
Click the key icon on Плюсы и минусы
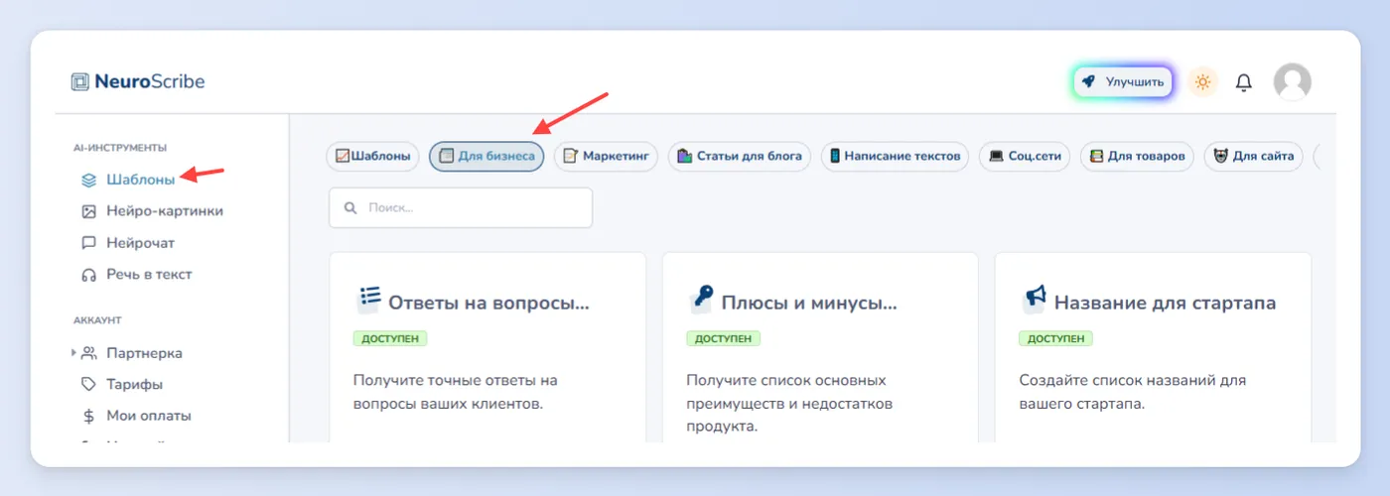pyautogui.click(x=702, y=299)
